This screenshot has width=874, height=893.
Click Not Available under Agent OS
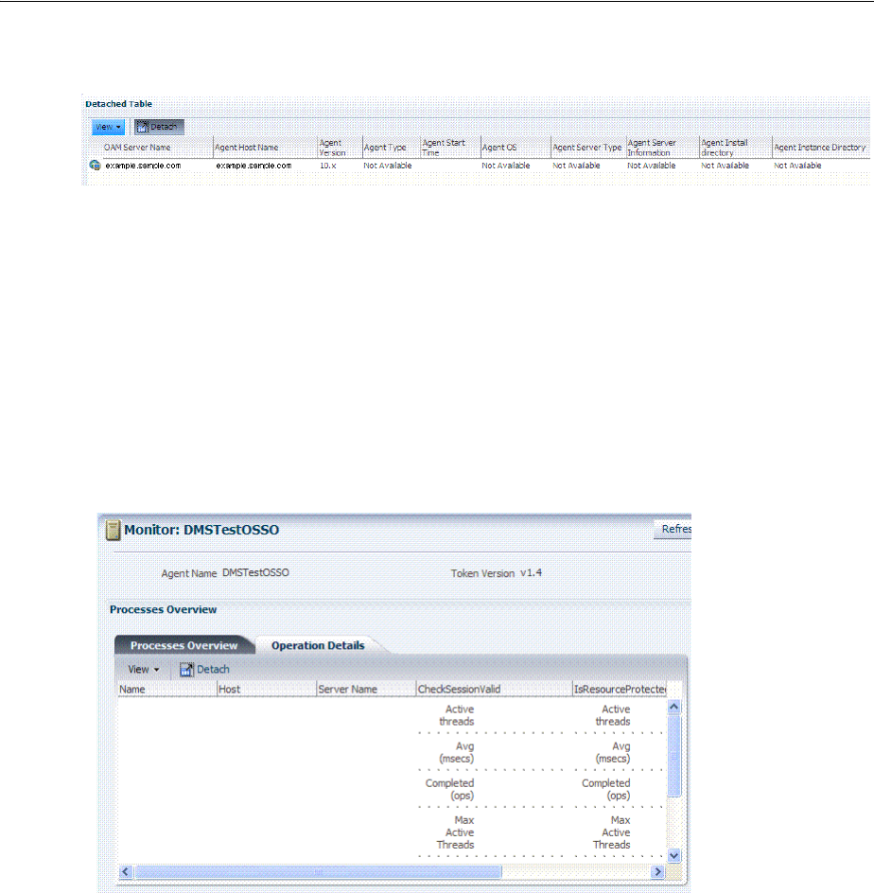tap(506, 166)
